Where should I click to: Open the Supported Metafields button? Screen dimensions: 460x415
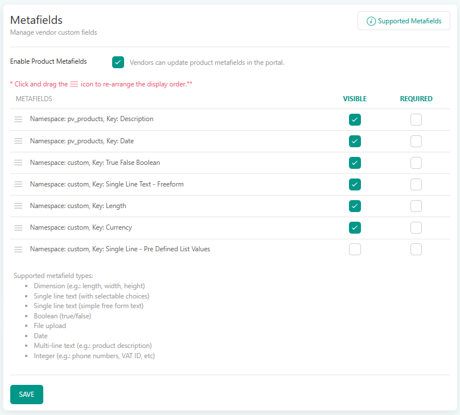click(x=404, y=21)
